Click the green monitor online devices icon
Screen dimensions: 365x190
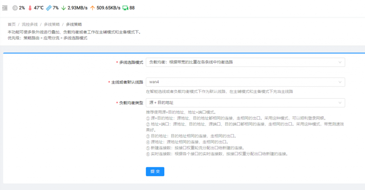(125, 7)
